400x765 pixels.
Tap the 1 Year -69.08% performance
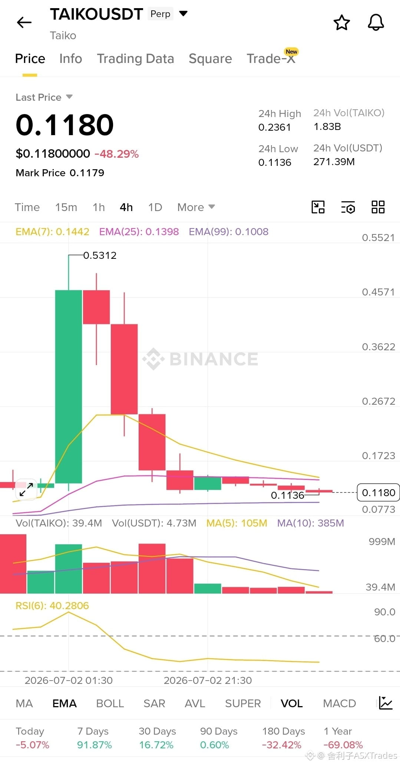pos(343,738)
